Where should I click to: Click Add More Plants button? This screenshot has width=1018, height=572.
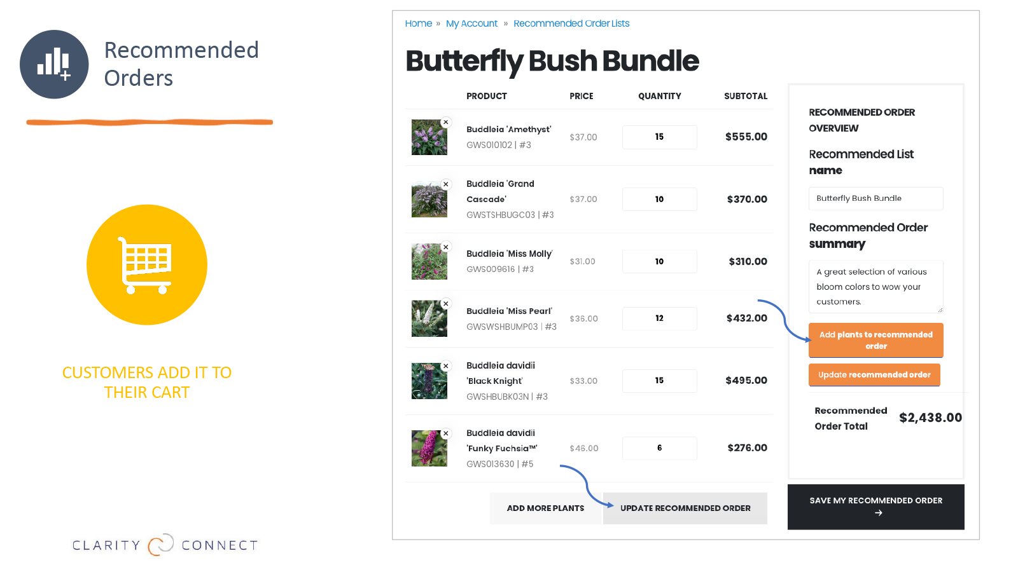click(x=545, y=508)
